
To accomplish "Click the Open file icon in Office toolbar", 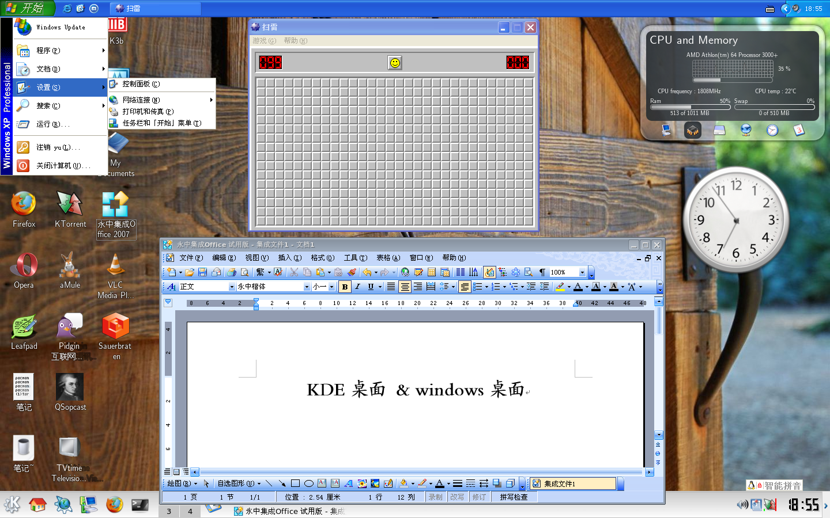I will 189,272.
